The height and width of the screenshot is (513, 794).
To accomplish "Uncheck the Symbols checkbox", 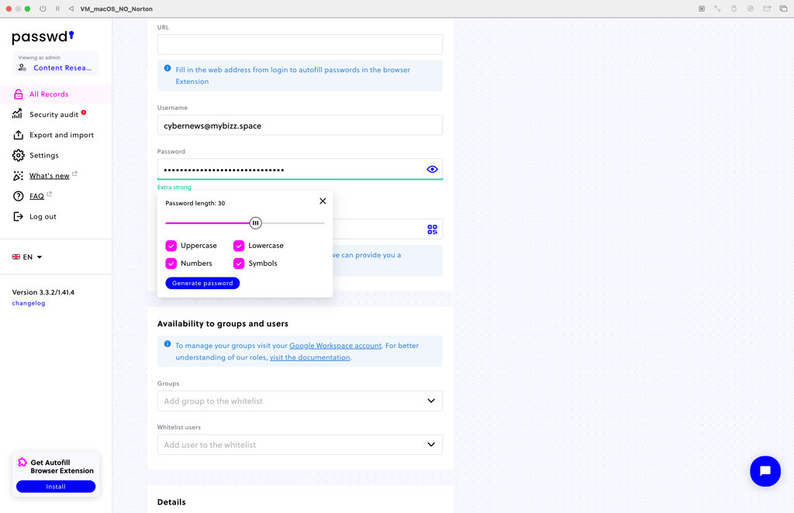I will click(x=239, y=263).
